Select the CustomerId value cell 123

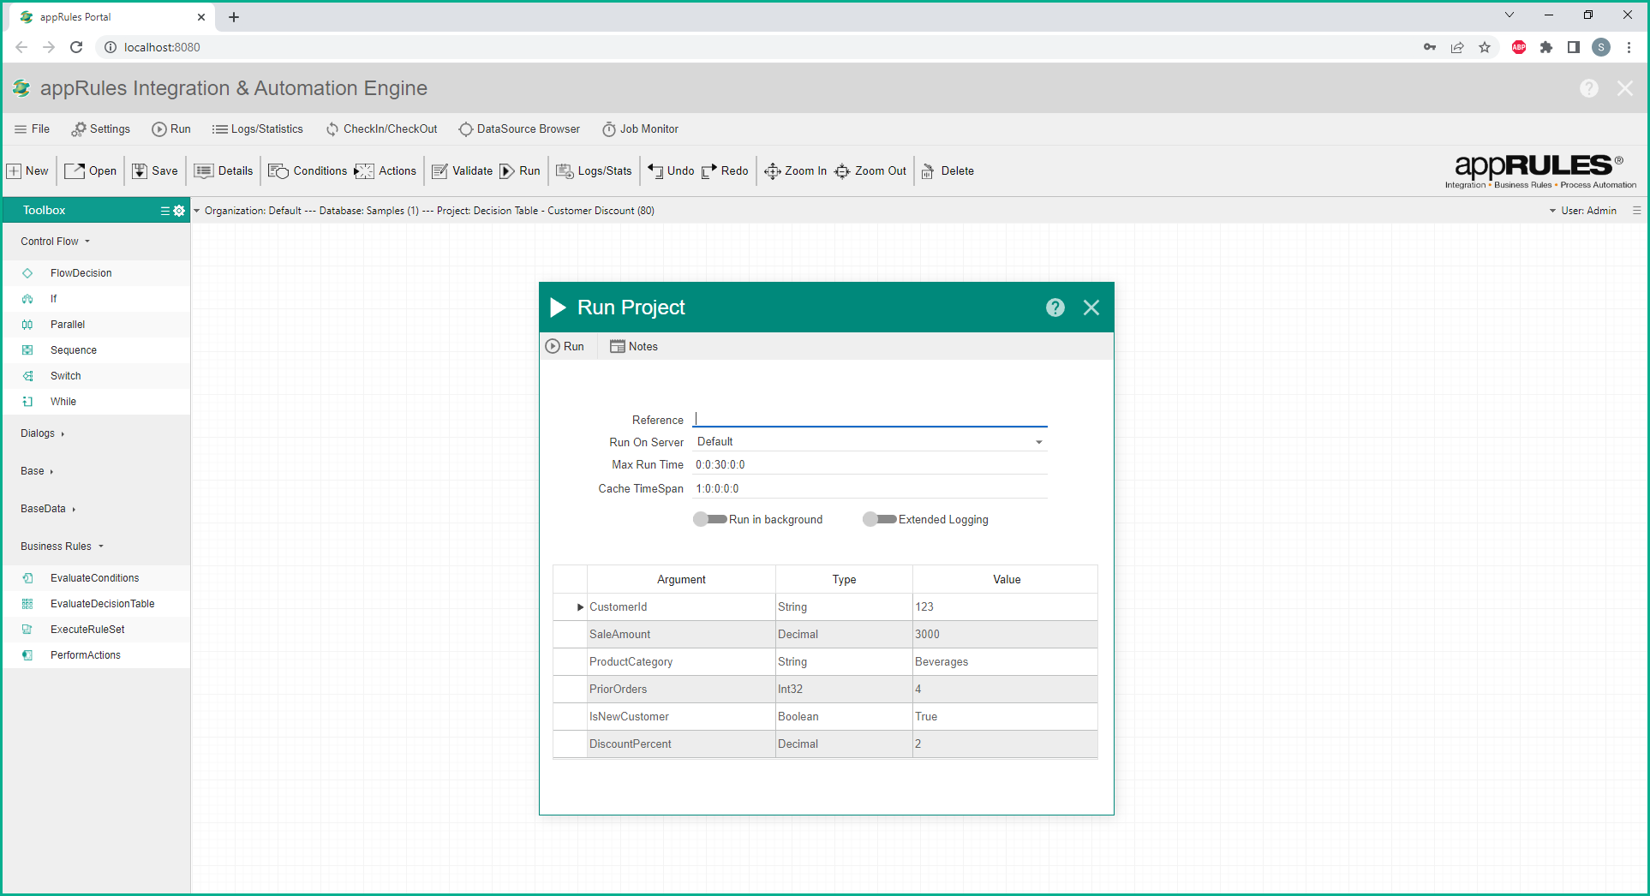click(x=1005, y=607)
